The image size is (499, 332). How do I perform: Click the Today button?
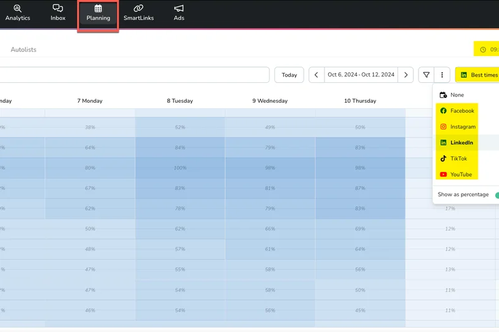coord(289,75)
